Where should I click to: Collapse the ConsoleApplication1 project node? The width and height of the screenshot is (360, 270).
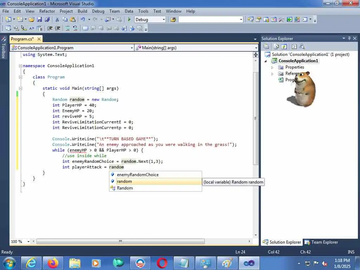pyautogui.click(x=266, y=61)
